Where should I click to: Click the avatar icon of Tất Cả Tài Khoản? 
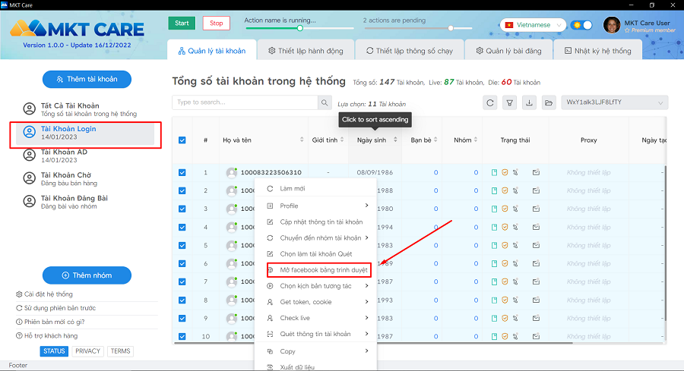(x=29, y=108)
